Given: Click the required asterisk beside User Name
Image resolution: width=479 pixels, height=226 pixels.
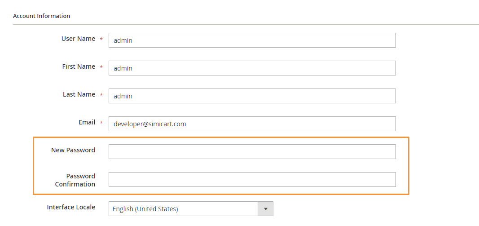Looking at the screenshot, I should pos(101,40).
